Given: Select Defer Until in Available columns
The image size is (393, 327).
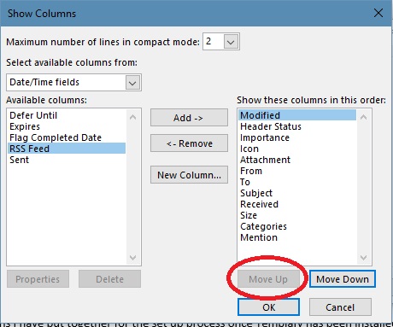Looking at the screenshot, I should (x=67, y=115).
